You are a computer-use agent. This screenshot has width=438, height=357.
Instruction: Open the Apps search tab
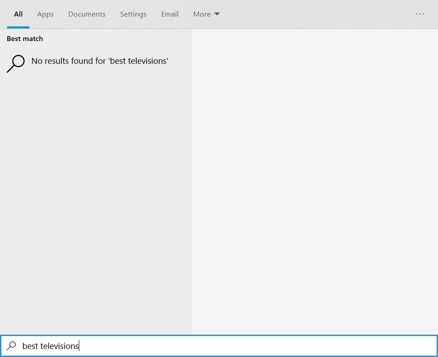tap(45, 14)
